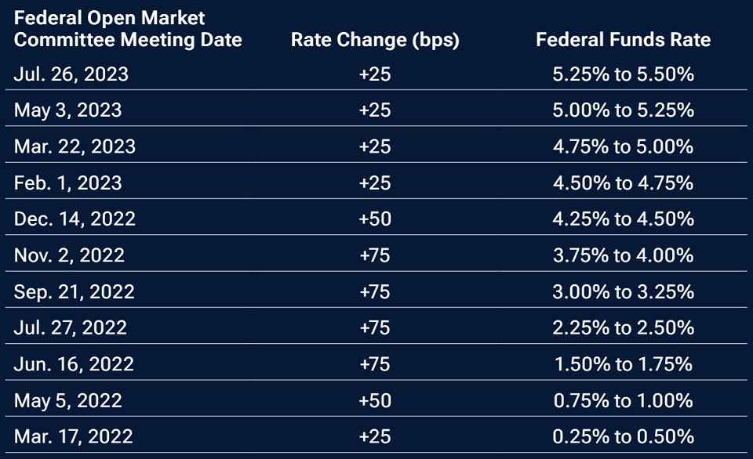
Task: Select the May 5, 2022 date cell
Action: coord(68,400)
